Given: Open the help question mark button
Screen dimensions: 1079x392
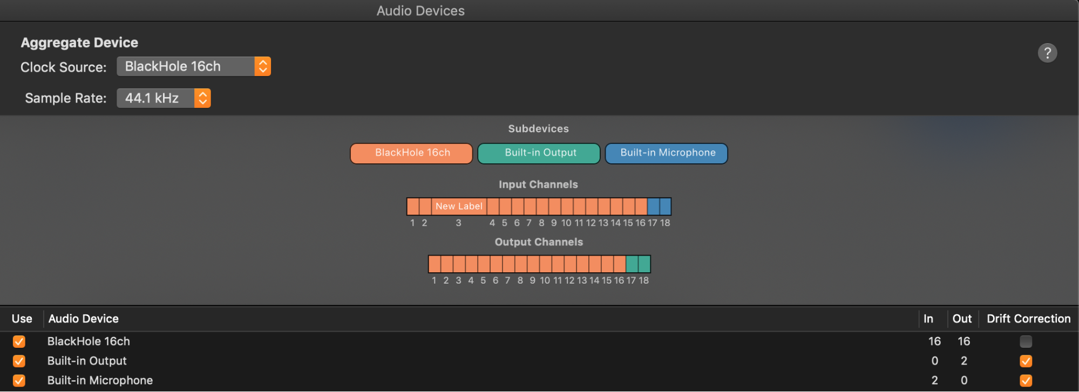Looking at the screenshot, I should (x=1047, y=53).
